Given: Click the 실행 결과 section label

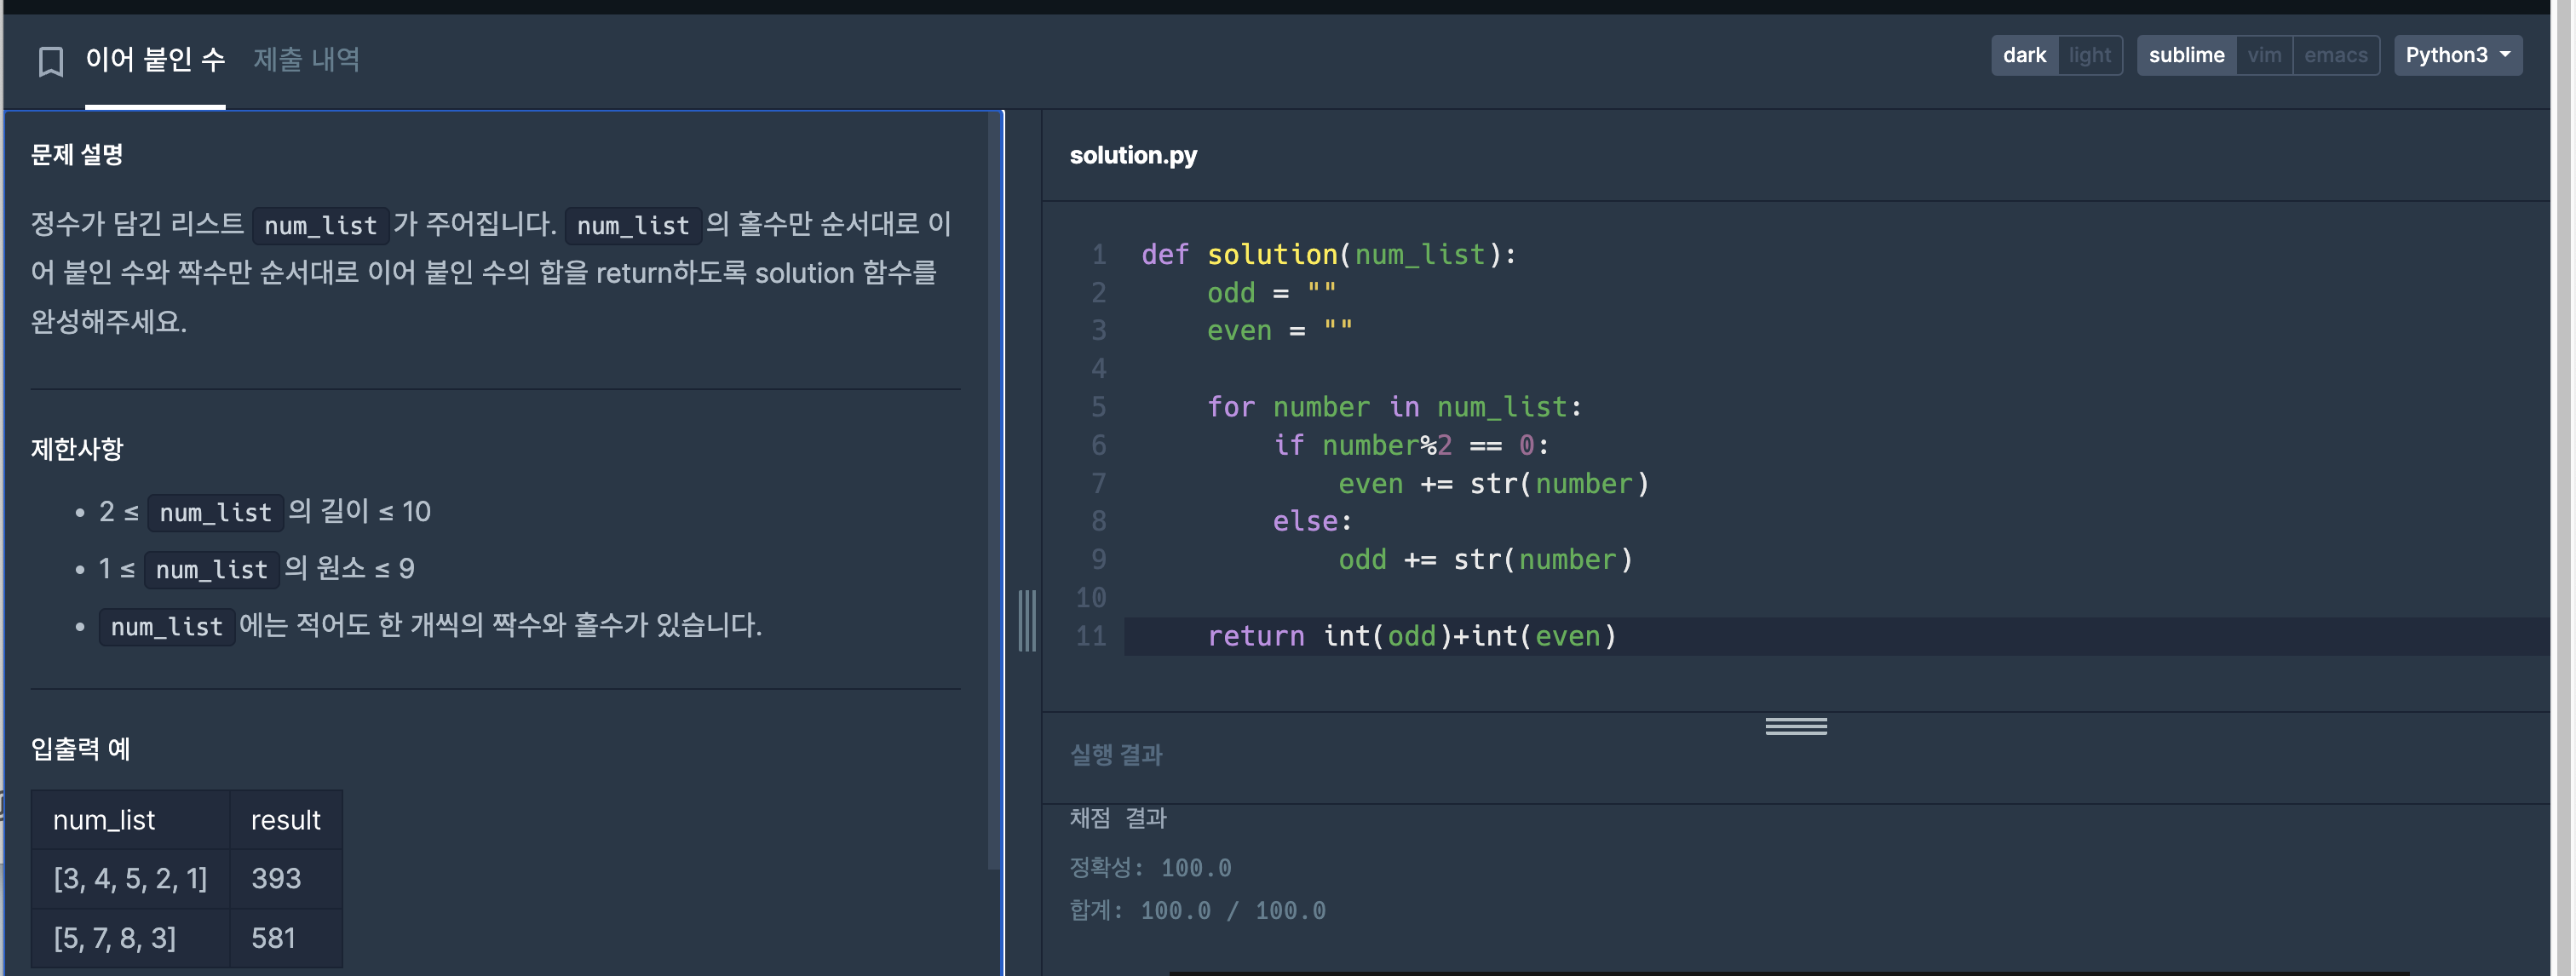Looking at the screenshot, I should (x=1115, y=754).
